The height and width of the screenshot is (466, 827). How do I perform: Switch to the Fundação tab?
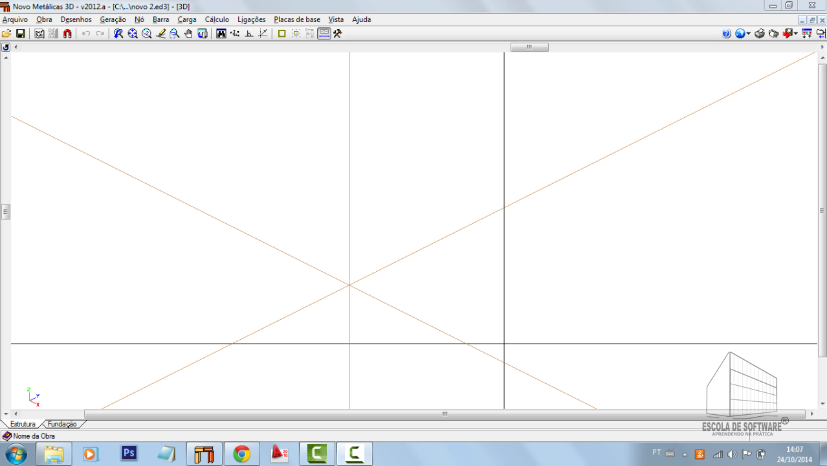click(62, 424)
